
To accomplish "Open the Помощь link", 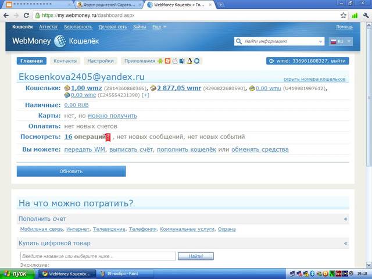I will 345,27.
